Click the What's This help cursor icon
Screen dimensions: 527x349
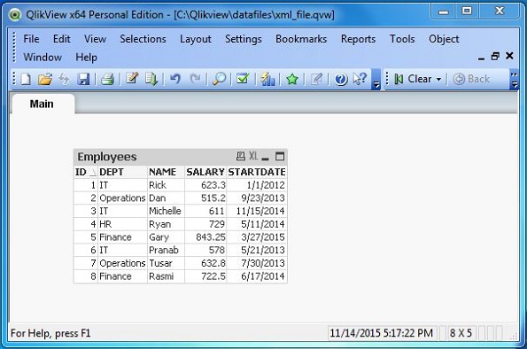point(360,79)
